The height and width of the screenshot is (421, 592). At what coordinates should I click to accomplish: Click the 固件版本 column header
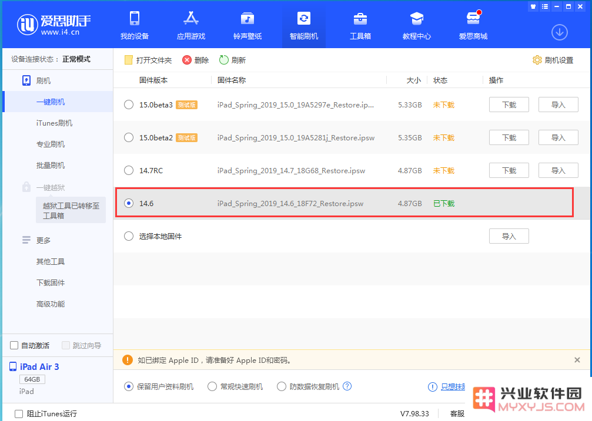(153, 80)
